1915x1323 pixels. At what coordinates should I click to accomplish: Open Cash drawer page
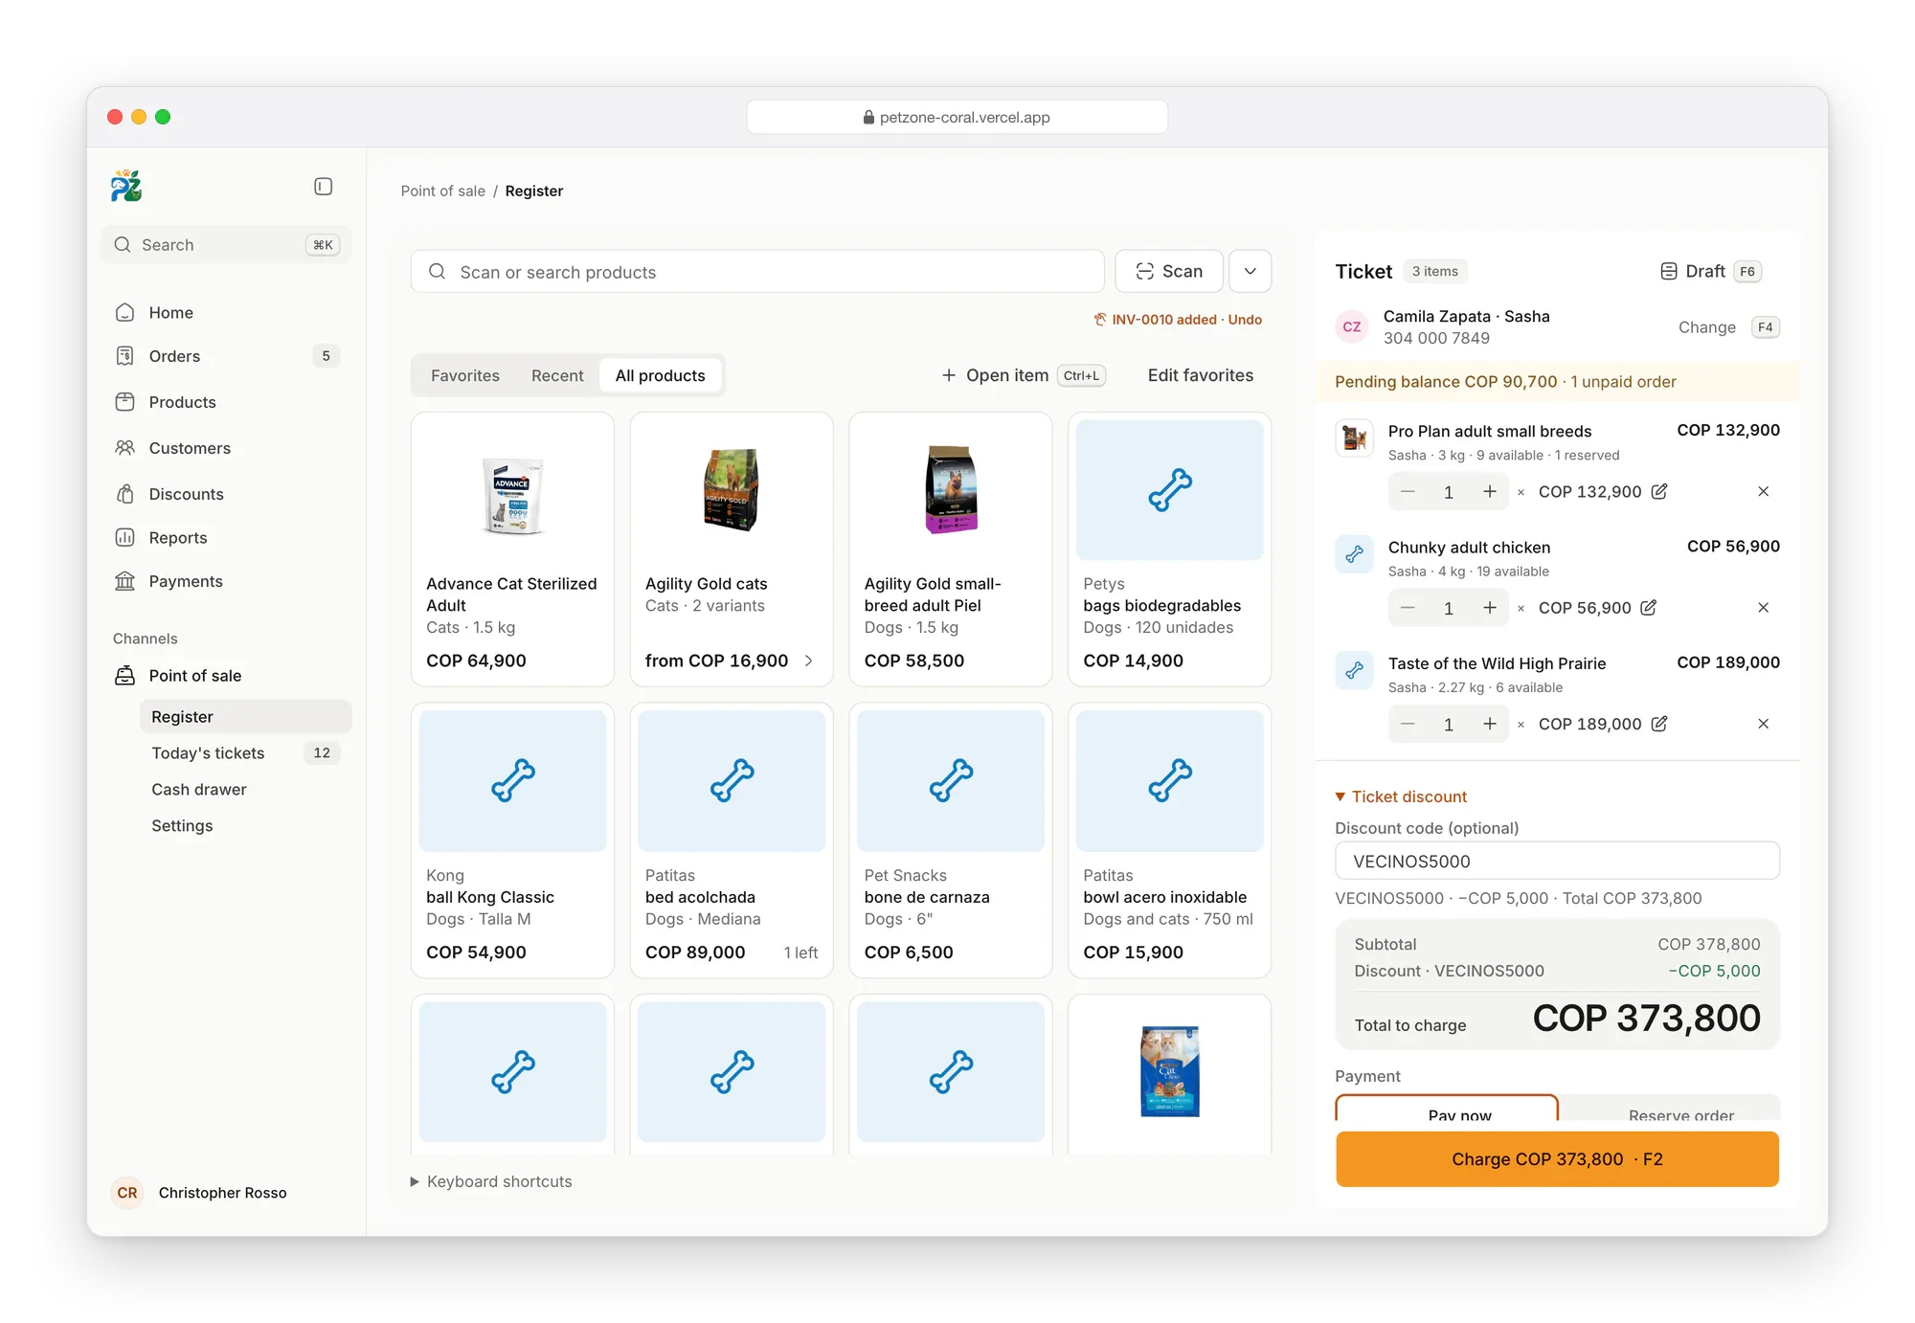pyautogui.click(x=245, y=790)
